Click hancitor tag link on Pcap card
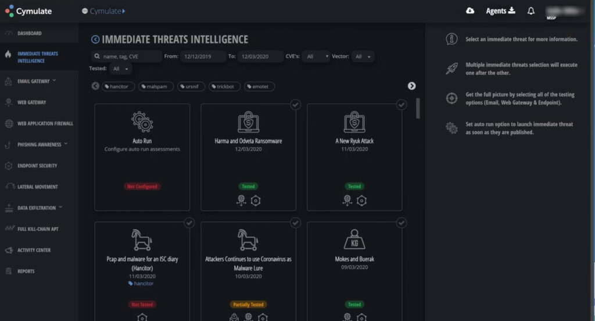This screenshot has height=321, width=595. pos(141,283)
